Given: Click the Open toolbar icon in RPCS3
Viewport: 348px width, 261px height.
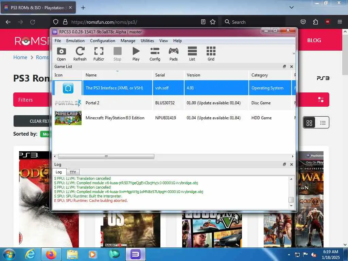Looking at the screenshot, I should pyautogui.click(x=61, y=54).
